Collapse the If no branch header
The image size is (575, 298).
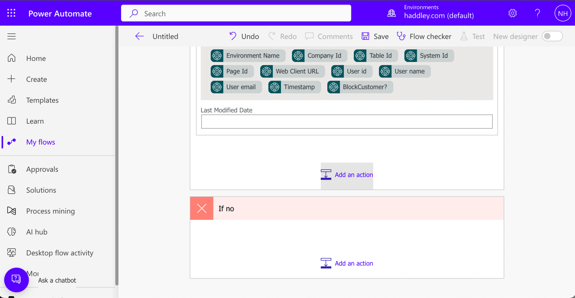(x=347, y=208)
